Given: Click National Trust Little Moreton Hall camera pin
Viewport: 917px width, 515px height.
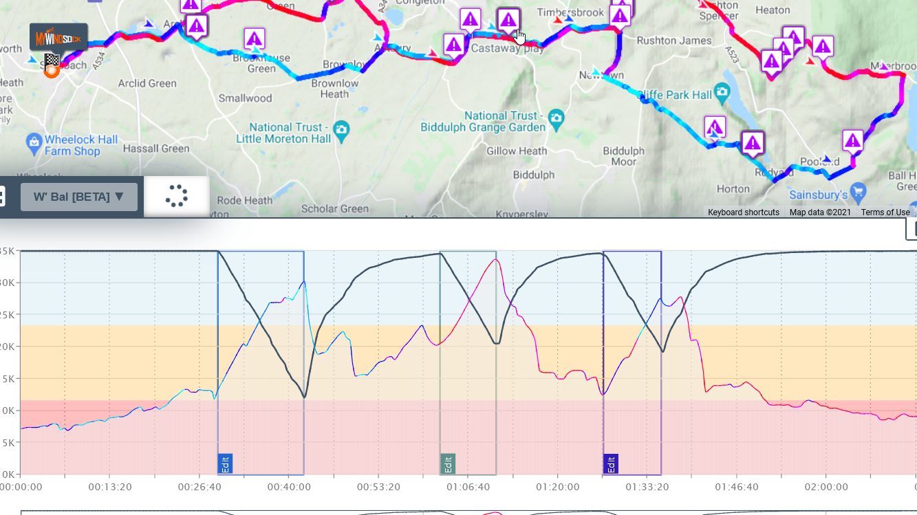Looking at the screenshot, I should click(x=341, y=129).
